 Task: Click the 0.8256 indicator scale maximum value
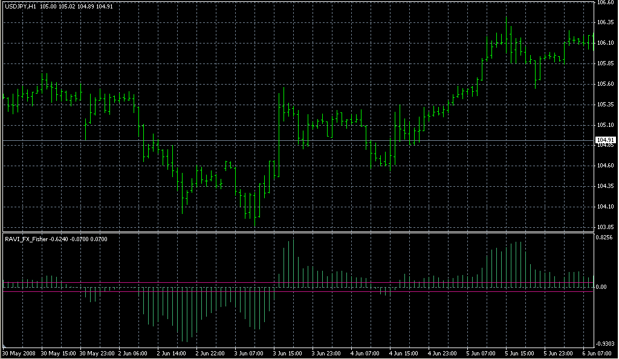pyautogui.click(x=606, y=238)
